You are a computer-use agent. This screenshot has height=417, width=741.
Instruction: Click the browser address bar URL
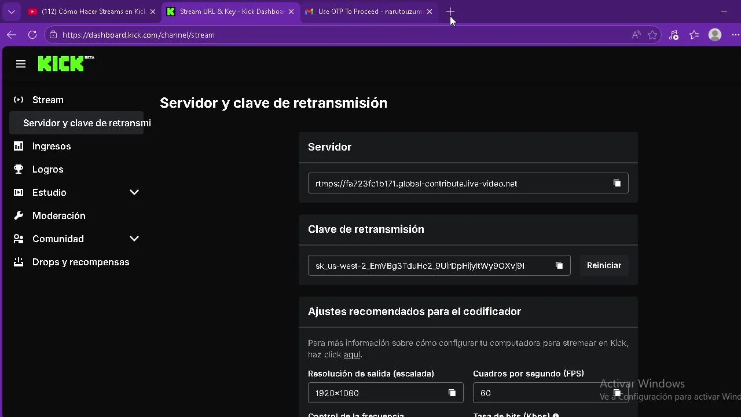coord(138,35)
